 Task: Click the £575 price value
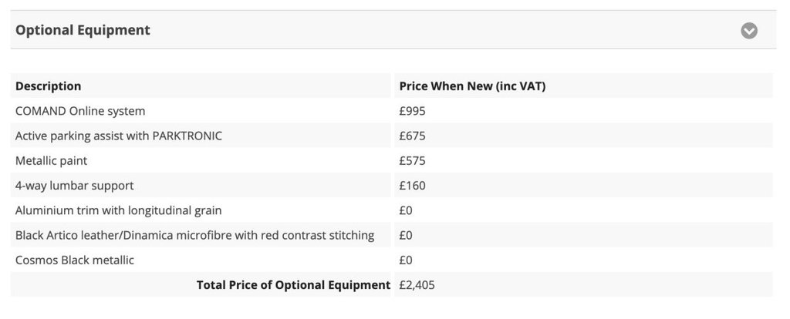[412, 160]
